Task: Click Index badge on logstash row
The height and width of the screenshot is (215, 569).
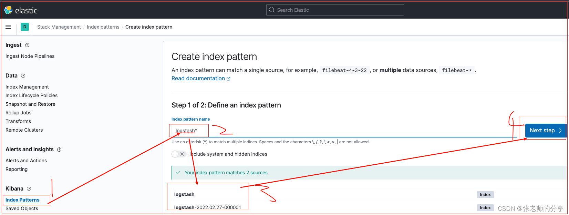Action: click(x=485, y=195)
